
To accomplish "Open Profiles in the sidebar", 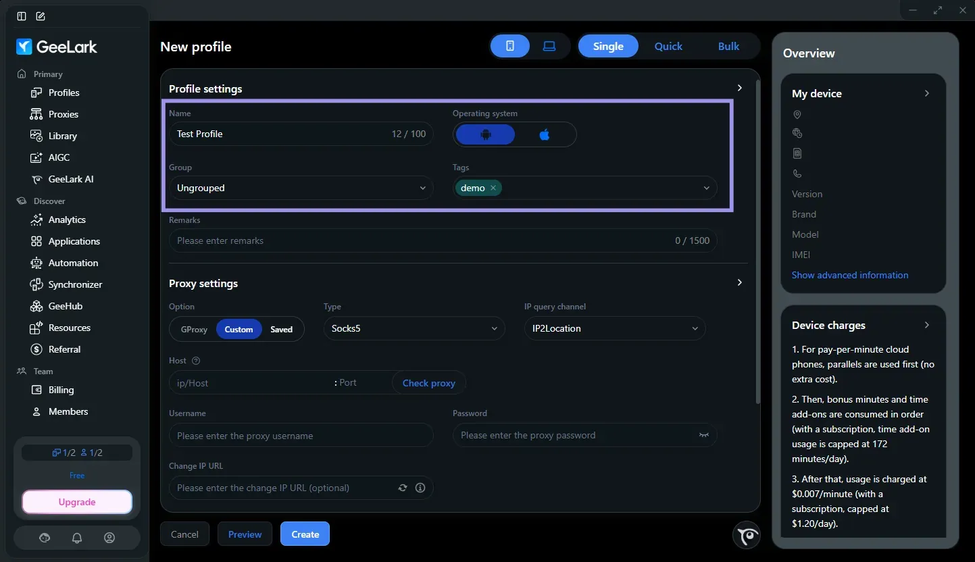I will click(x=64, y=93).
